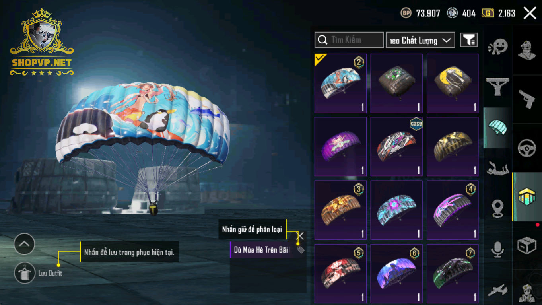This screenshot has height=305, width=542.
Task: Click the Tìm Kiếm search field
Action: [x=349, y=40]
